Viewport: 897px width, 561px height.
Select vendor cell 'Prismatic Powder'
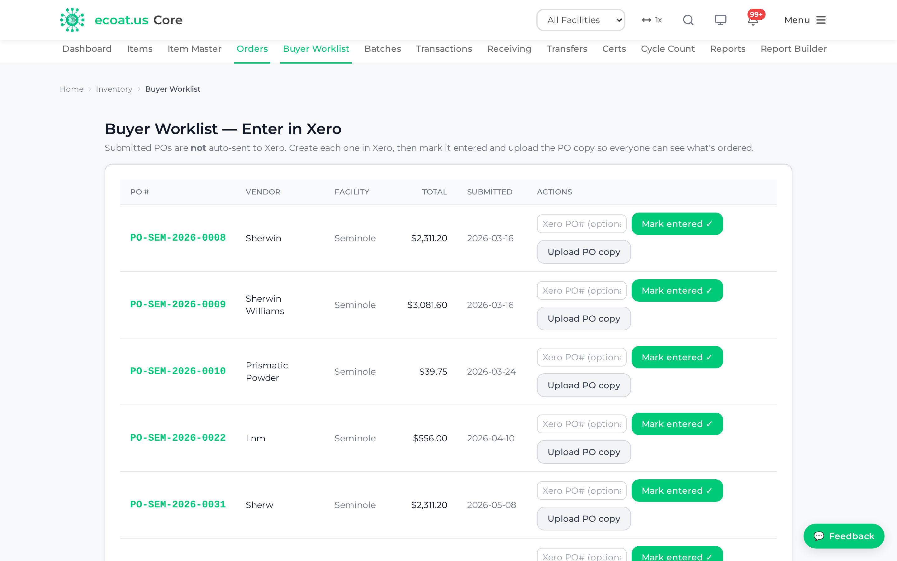coord(267,372)
